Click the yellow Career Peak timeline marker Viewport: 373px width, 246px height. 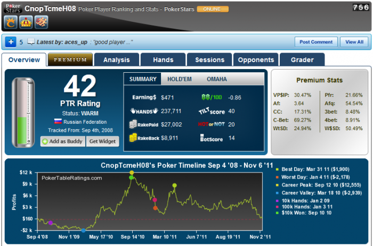pyautogui.click(x=132, y=173)
